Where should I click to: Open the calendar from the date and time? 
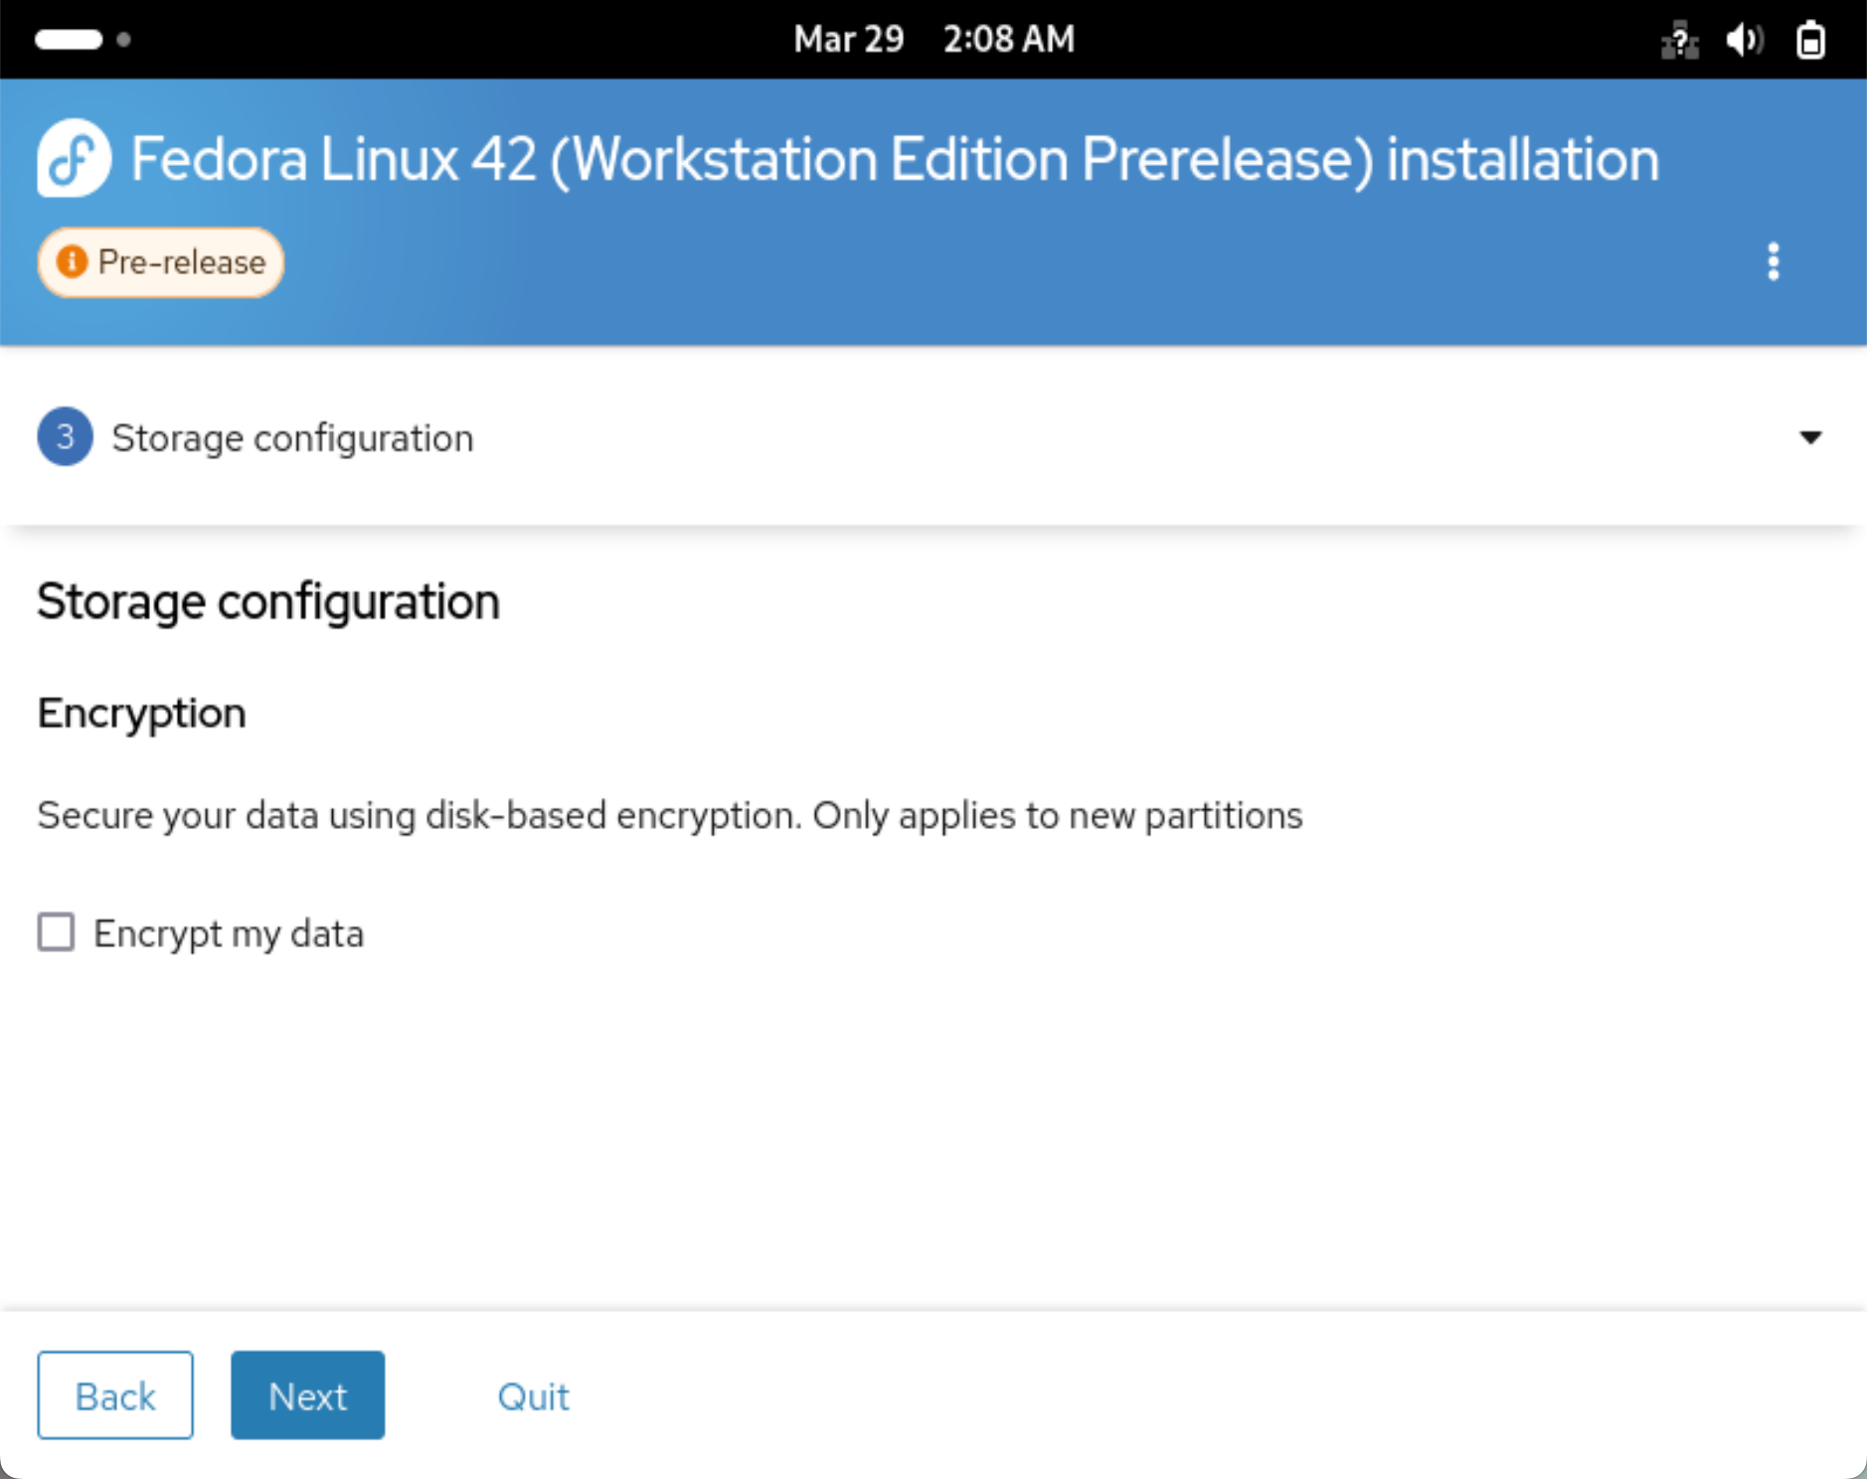coord(933,40)
